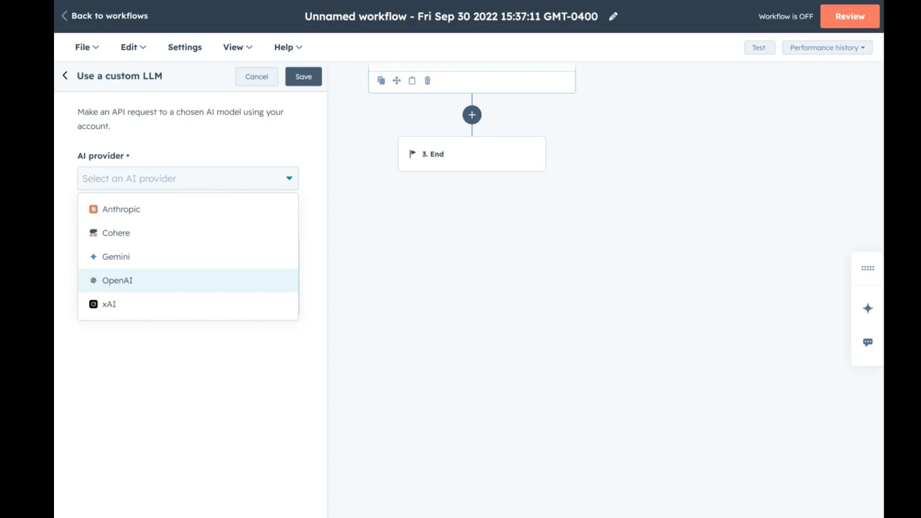Viewport: 921px width, 518px height.
Task: Choose Gemini as the AI provider
Action: (188, 257)
